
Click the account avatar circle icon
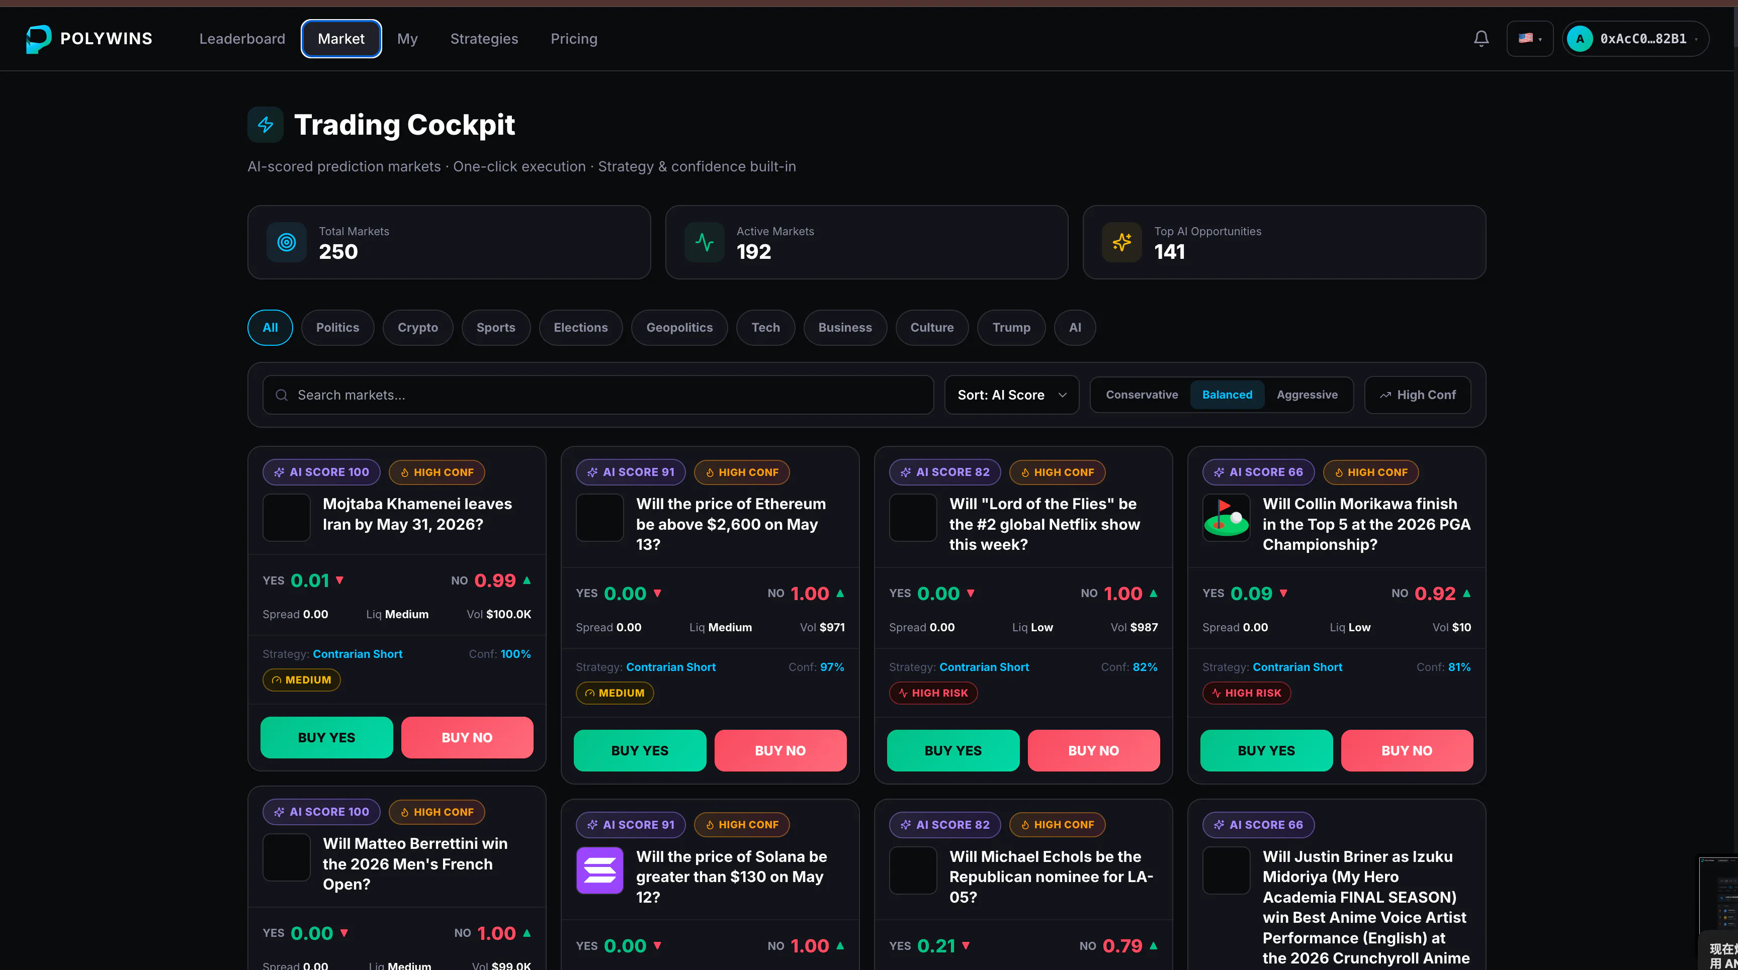tap(1580, 38)
